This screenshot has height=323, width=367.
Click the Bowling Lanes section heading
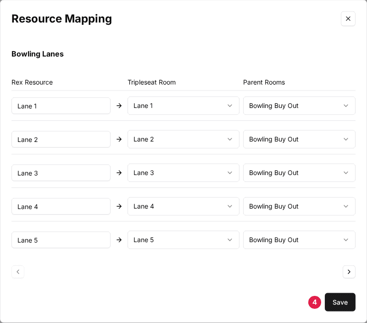coord(38,54)
